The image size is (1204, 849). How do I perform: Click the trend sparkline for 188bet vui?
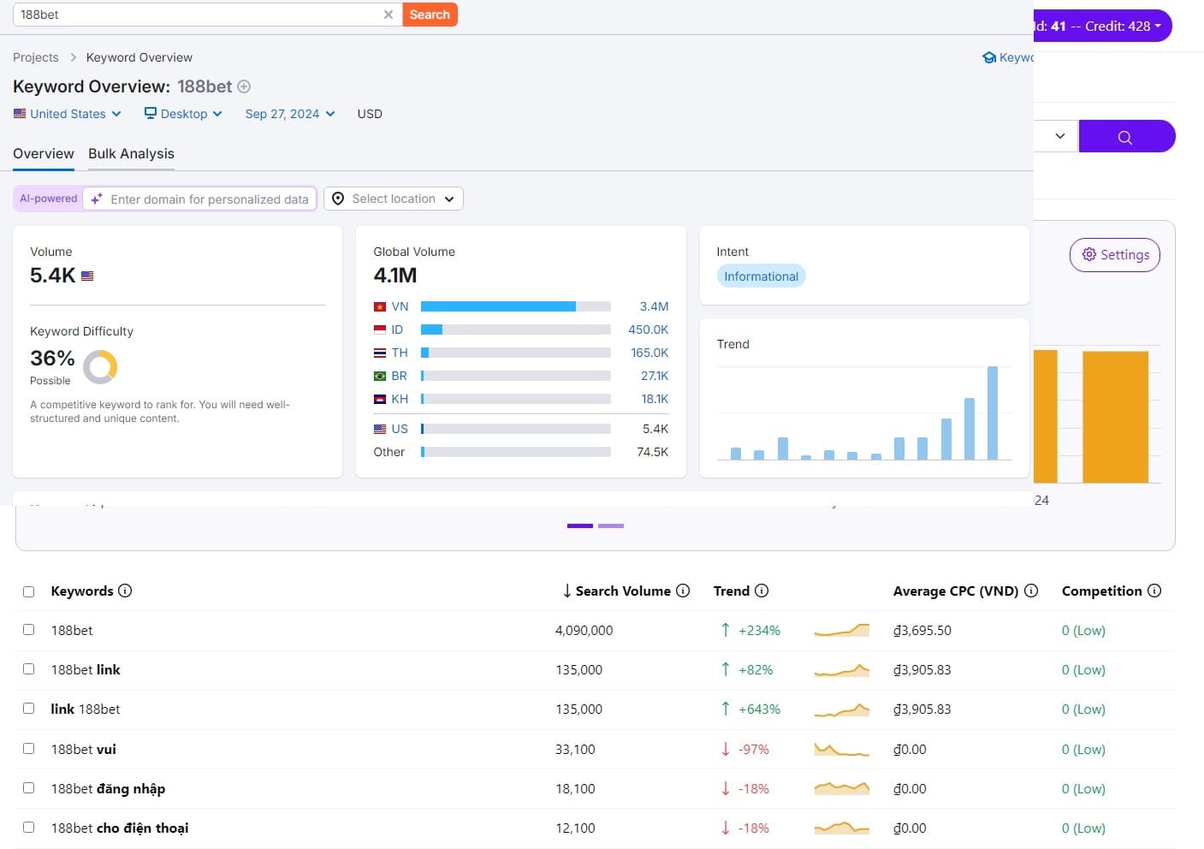tap(842, 750)
